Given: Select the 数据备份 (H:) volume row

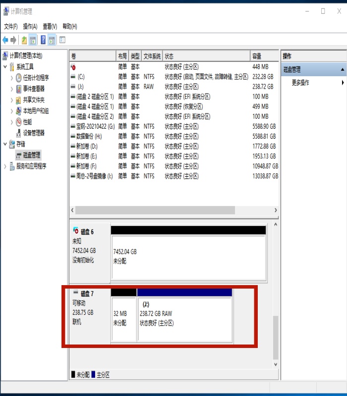Looking at the screenshot, I should click(174, 137).
